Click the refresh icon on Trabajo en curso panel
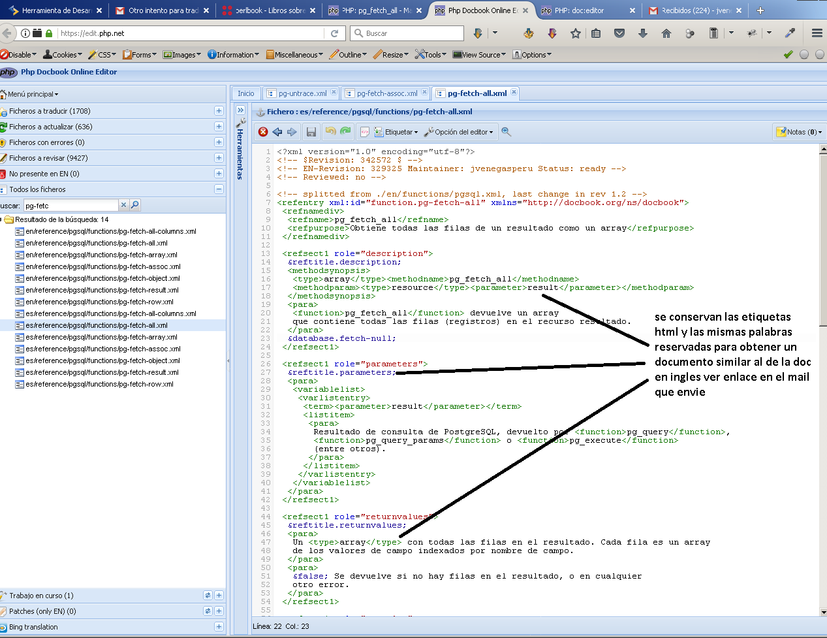This screenshot has width=827, height=638. (x=208, y=596)
